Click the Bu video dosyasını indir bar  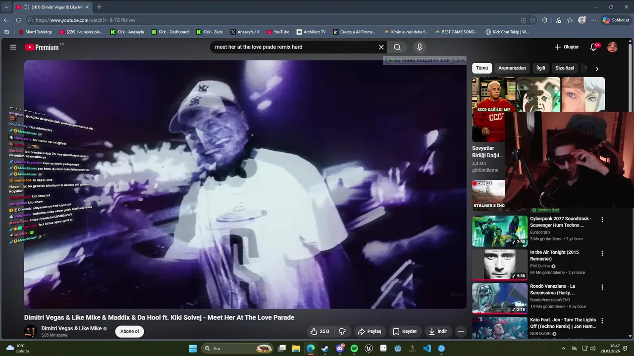[x=420, y=60]
